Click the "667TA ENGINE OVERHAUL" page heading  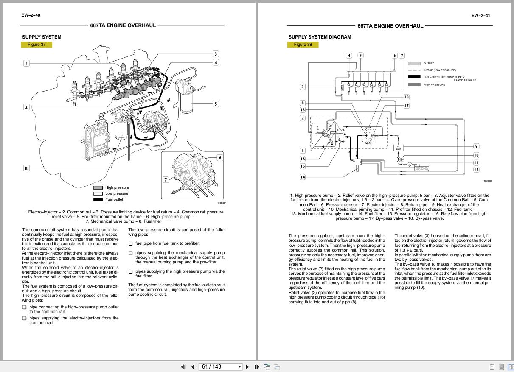point(123,25)
